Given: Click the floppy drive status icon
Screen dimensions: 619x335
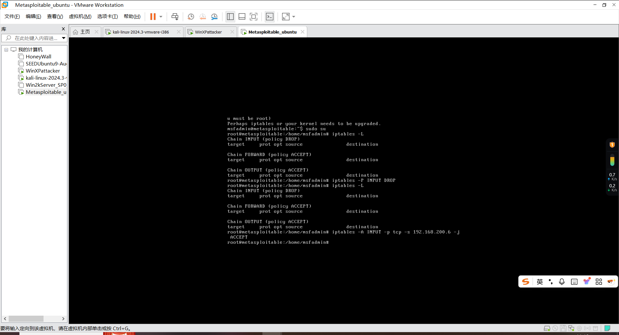Looking at the screenshot, I should click(563, 328).
